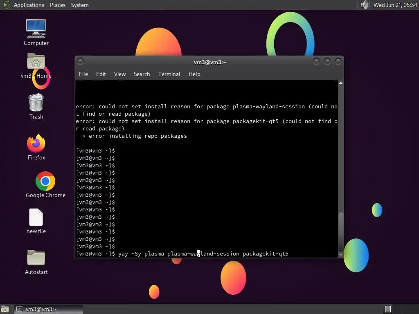Click the terminal scrollbar up arrow
Image resolution: width=419 pixels, height=314 pixels.
pos(341,83)
